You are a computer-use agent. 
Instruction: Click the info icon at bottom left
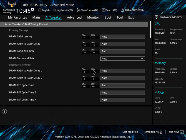pyautogui.click(x=4, y=112)
